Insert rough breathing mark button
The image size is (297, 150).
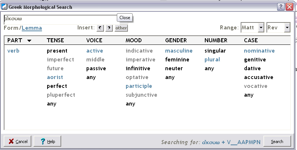point(100,28)
